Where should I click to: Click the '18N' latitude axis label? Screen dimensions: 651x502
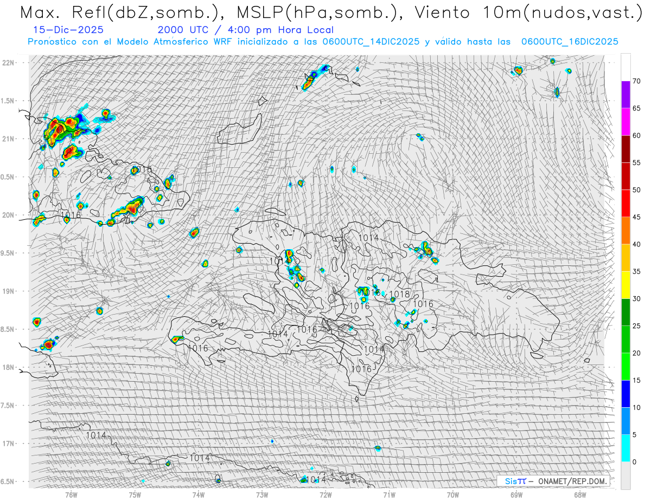point(8,367)
